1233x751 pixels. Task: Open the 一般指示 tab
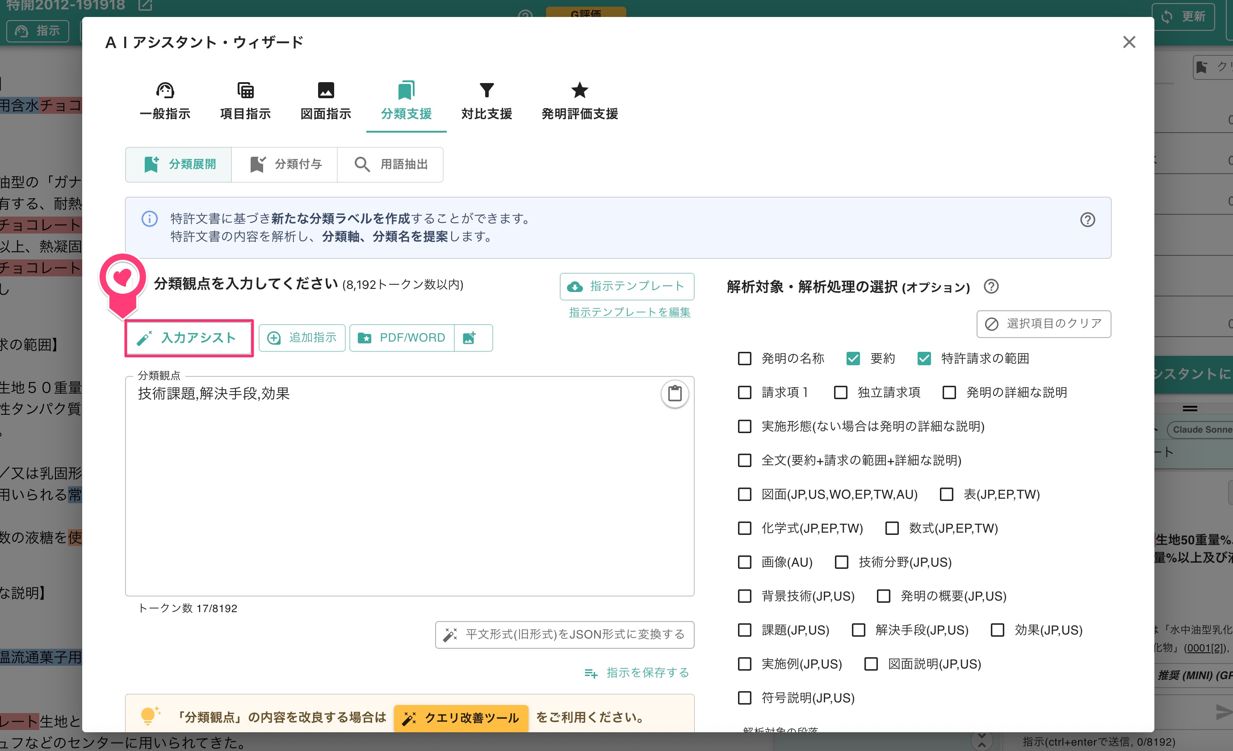165,101
